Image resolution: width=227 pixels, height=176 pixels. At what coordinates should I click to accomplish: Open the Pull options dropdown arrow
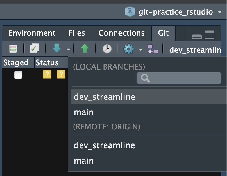pos(68,49)
